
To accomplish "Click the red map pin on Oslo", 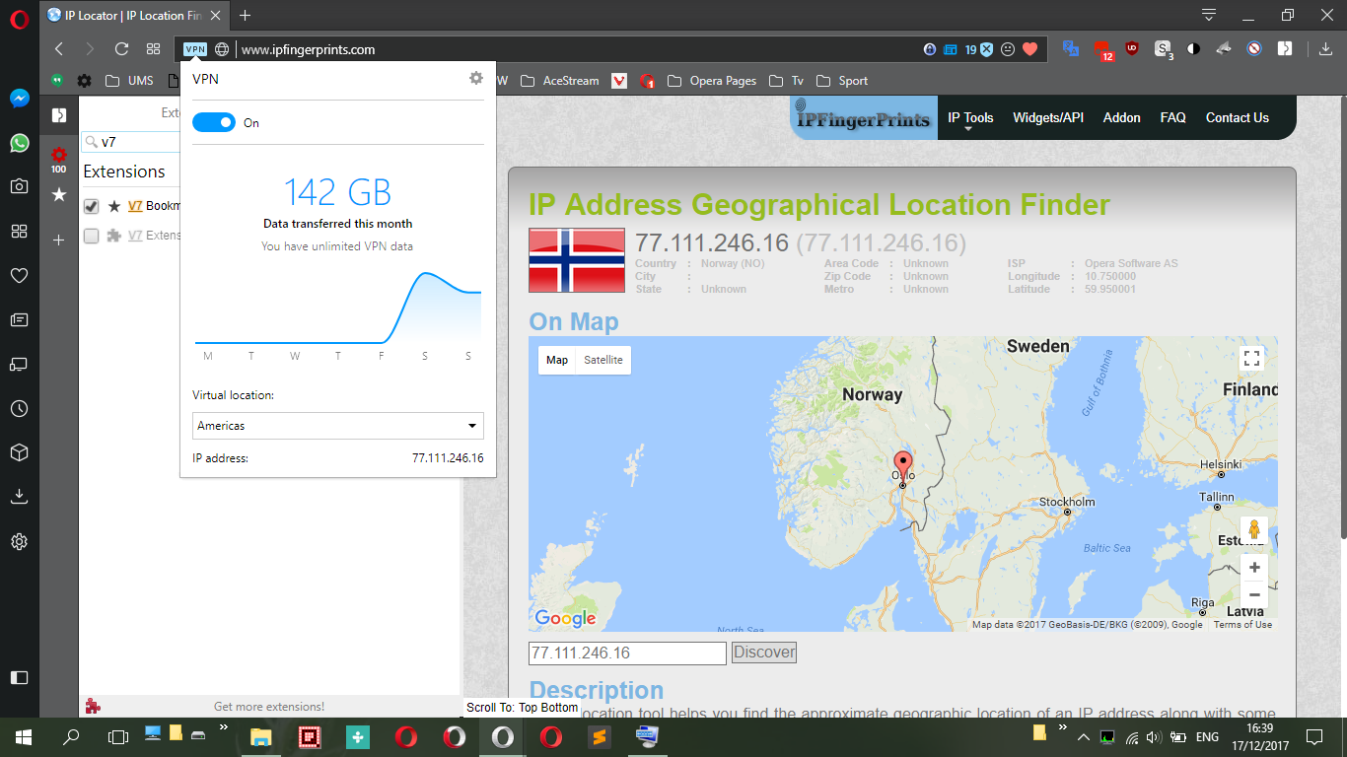I will (x=903, y=464).
